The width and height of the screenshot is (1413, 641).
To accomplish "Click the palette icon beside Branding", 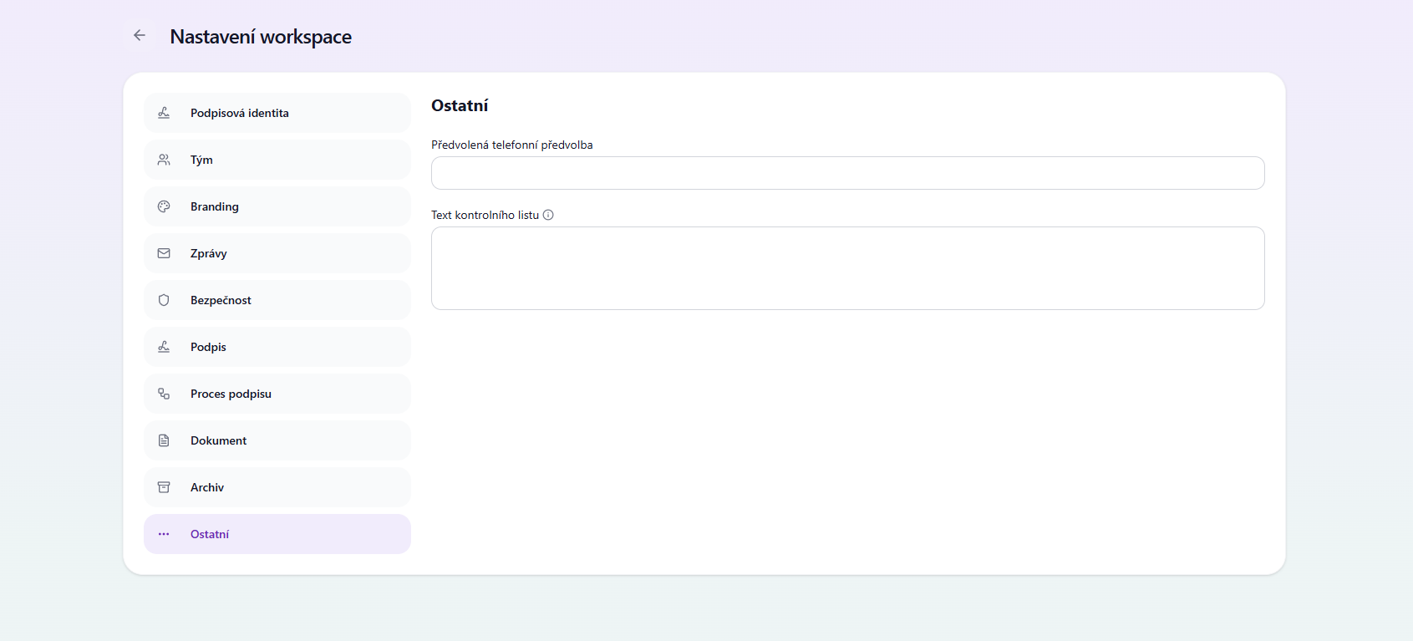I will coord(164,206).
